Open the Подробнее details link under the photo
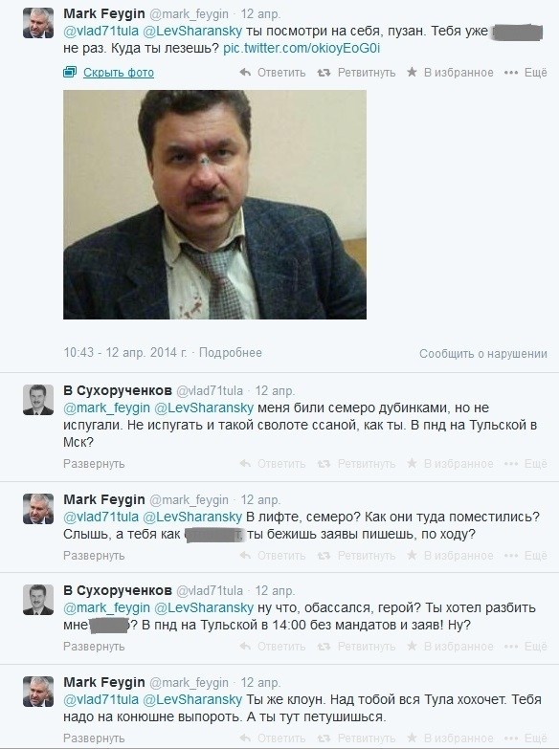 [x=231, y=353]
